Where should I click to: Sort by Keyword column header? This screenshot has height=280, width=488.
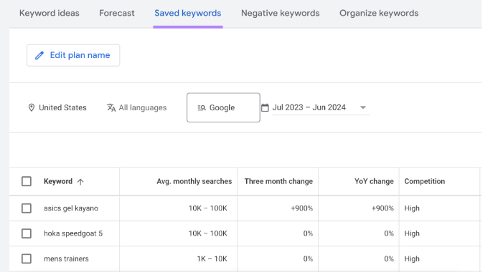(x=58, y=181)
